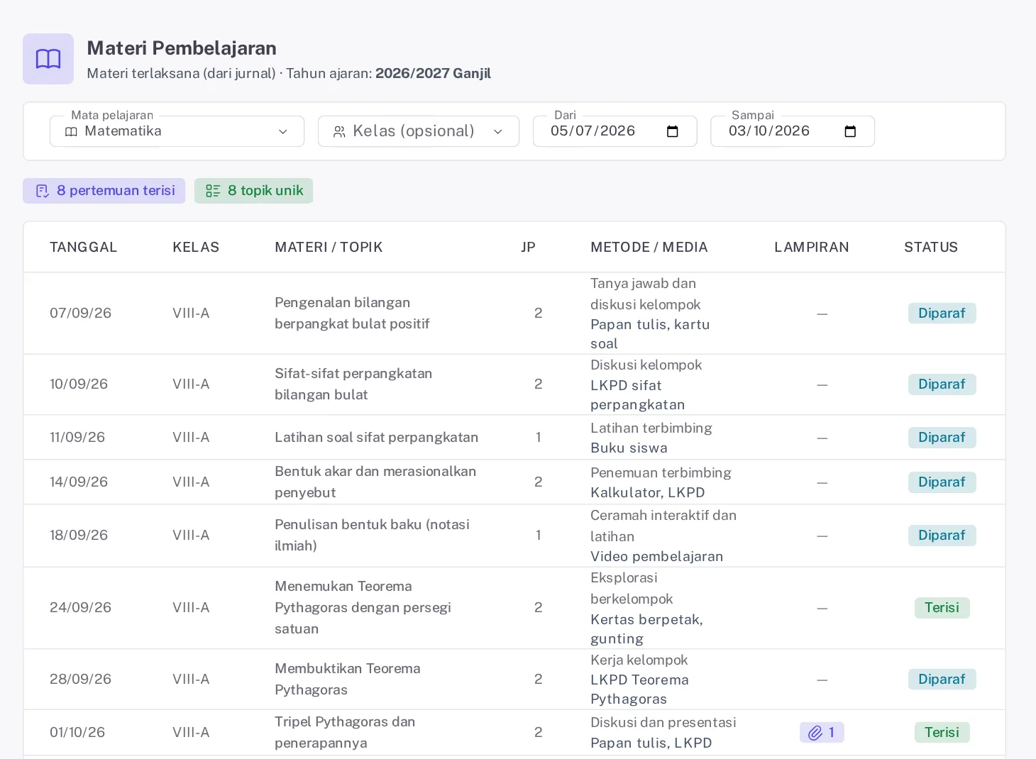1036x759 pixels.
Task: Open calendar picker in Sampai date field
Action: click(850, 131)
